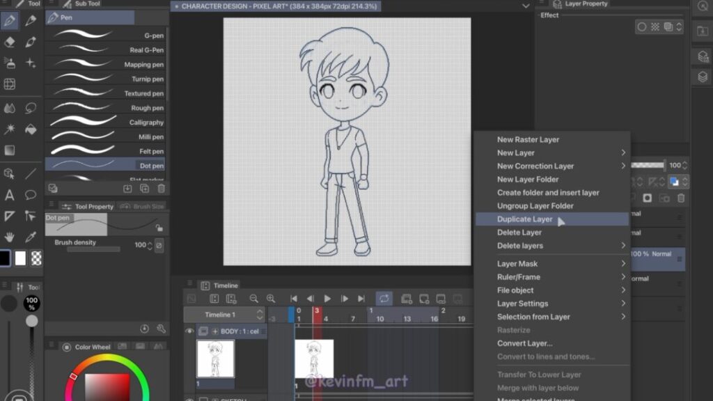This screenshot has height=401, width=713.
Task: Delete sub tool with trash icon
Action: 162,189
